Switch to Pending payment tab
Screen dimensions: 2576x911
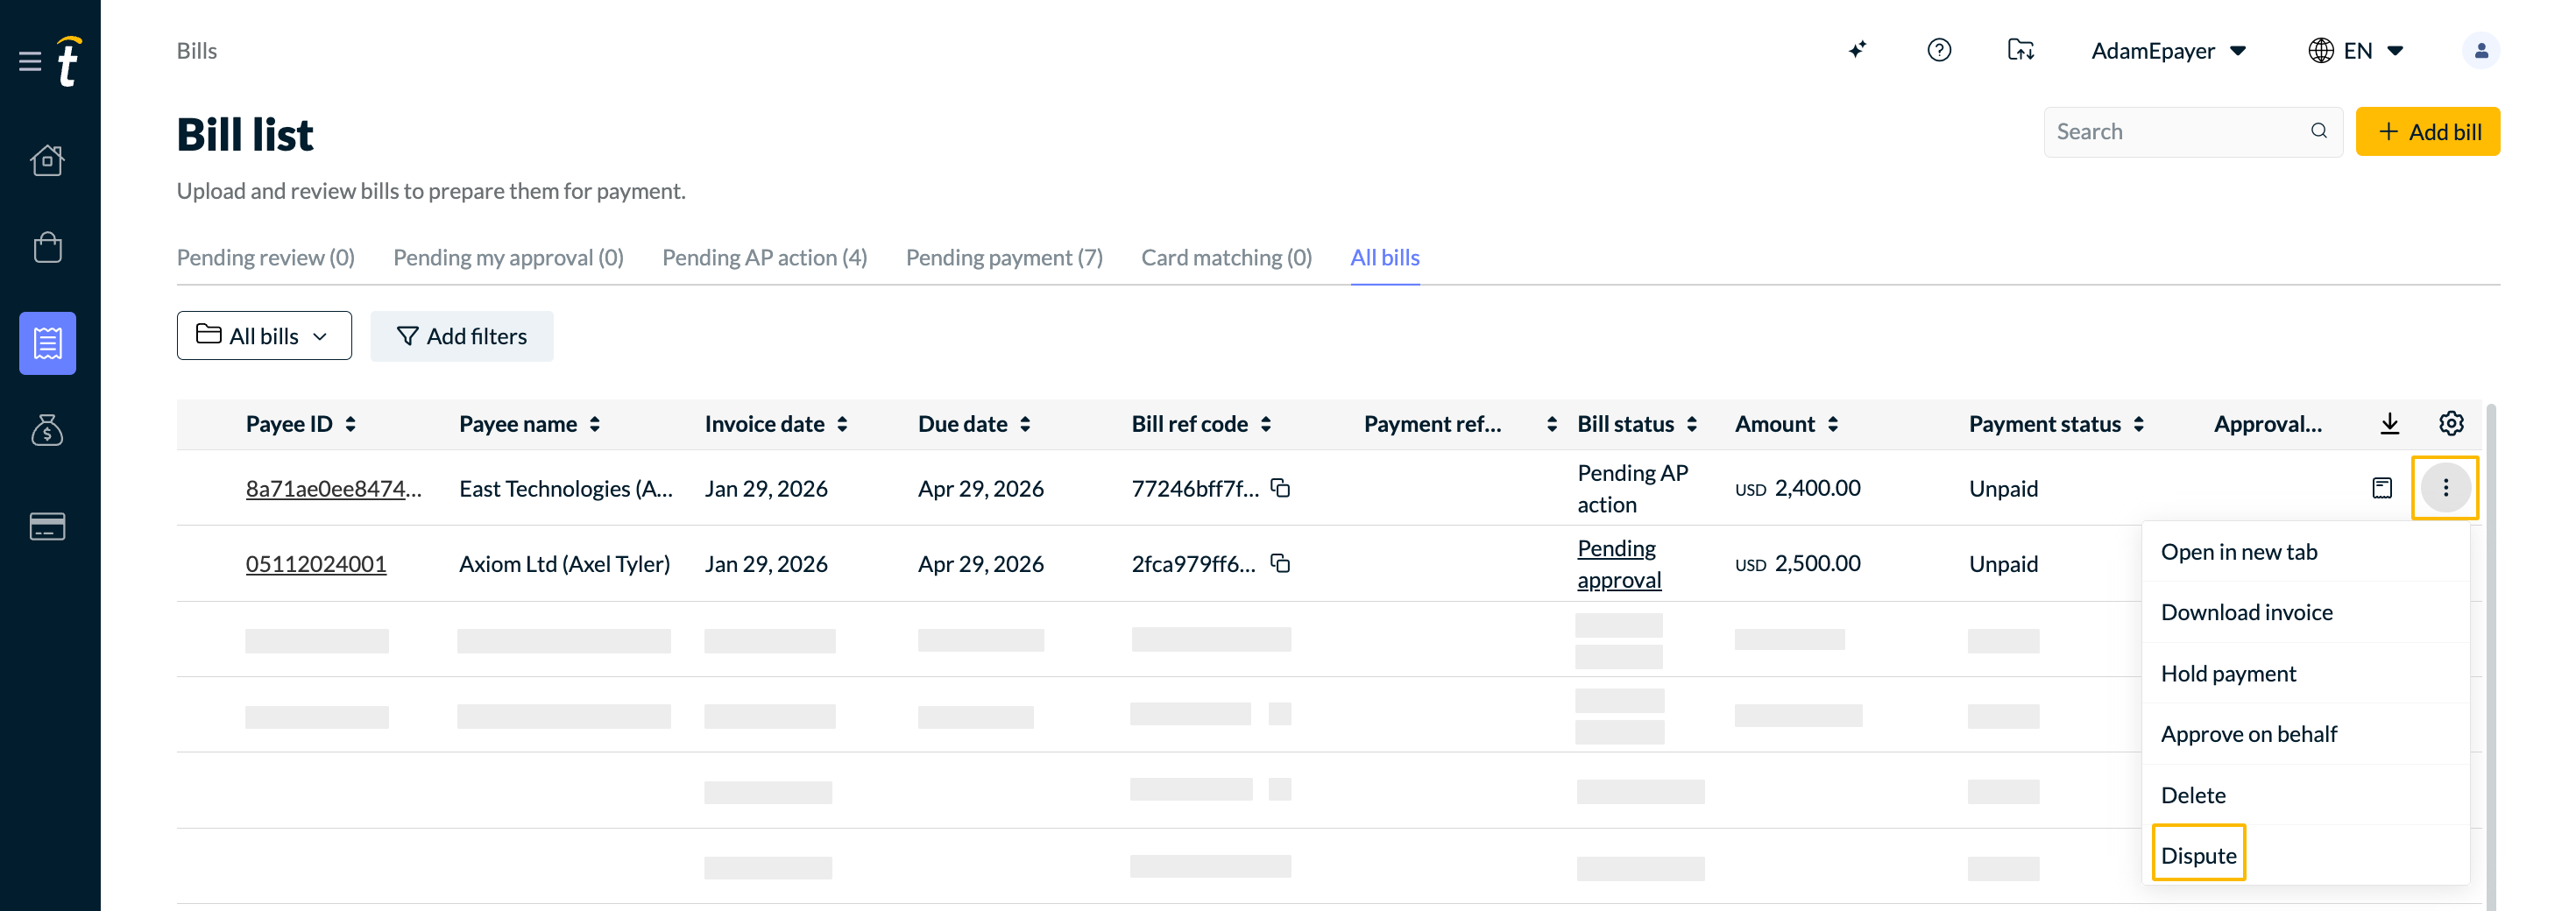[1004, 258]
